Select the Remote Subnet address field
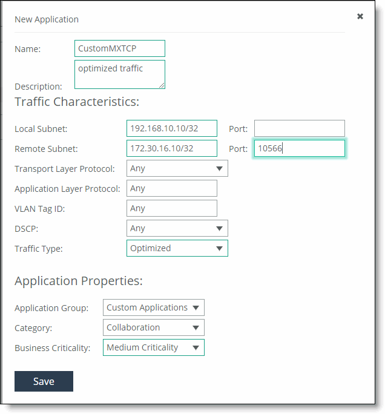Viewport: 385px width, 414px height. 171,148
